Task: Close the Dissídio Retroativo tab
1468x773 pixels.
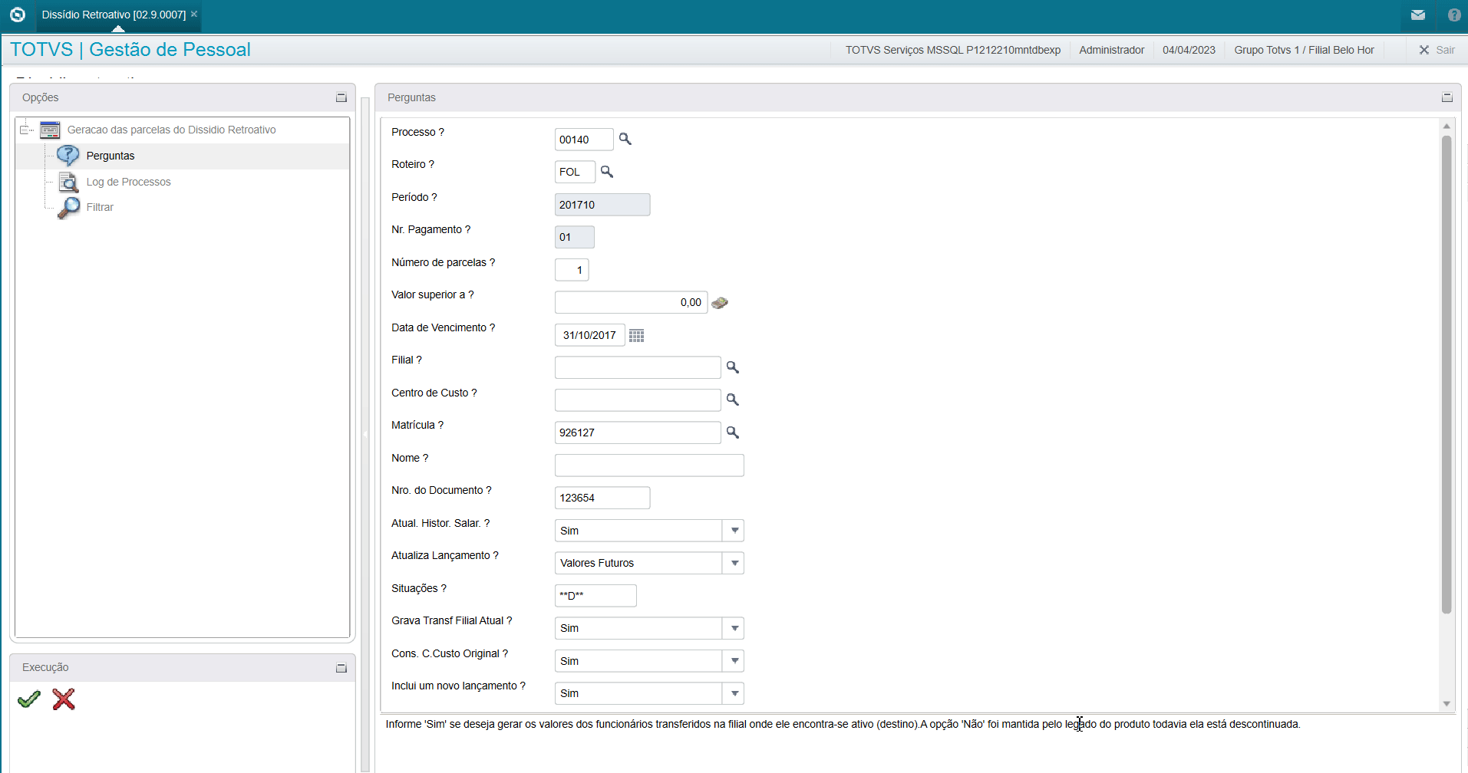Action: [x=194, y=14]
